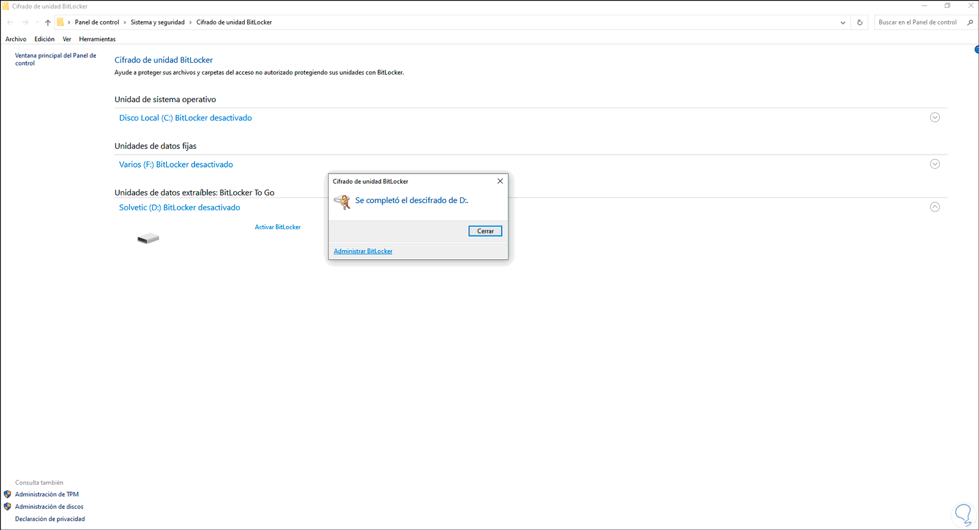This screenshot has height=530, width=979.
Task: Click the search magnifier icon
Action: (x=970, y=23)
